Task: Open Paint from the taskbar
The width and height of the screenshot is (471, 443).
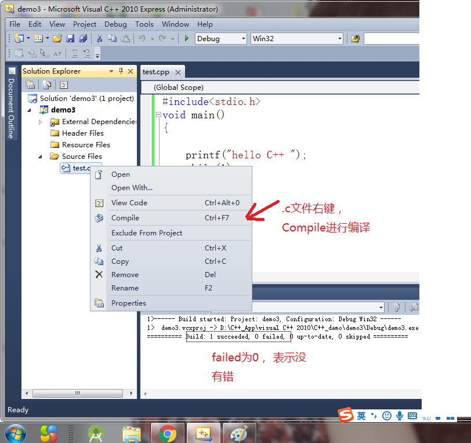Action: click(x=240, y=433)
